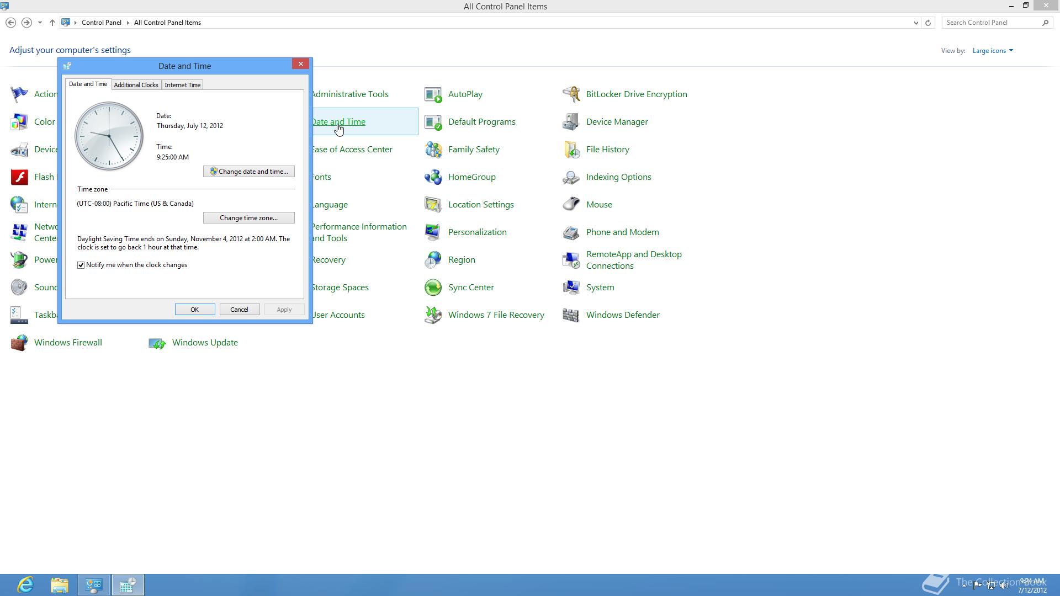Click Control Panel in the address breadcrumb
Viewport: 1060px width, 596px height.
pyautogui.click(x=102, y=23)
